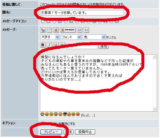Image resolution: width=160 pixels, height=138 pixels.
Task: Click the code brackets icon button
Action: coord(80,30)
